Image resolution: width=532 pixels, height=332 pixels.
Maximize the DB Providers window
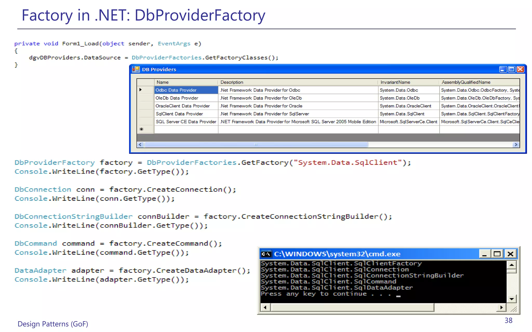pyautogui.click(x=511, y=69)
